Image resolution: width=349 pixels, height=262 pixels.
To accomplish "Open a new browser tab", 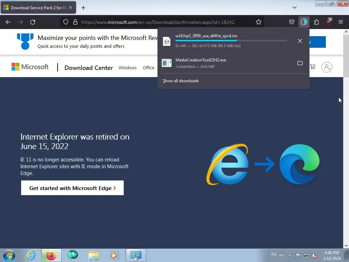I will click(83, 8).
